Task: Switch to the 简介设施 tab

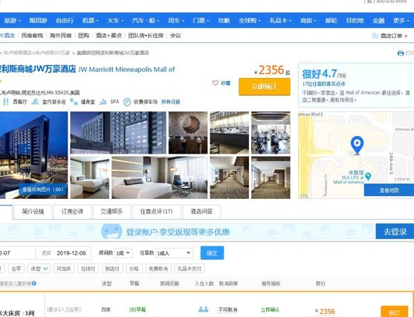Action: coord(33,212)
